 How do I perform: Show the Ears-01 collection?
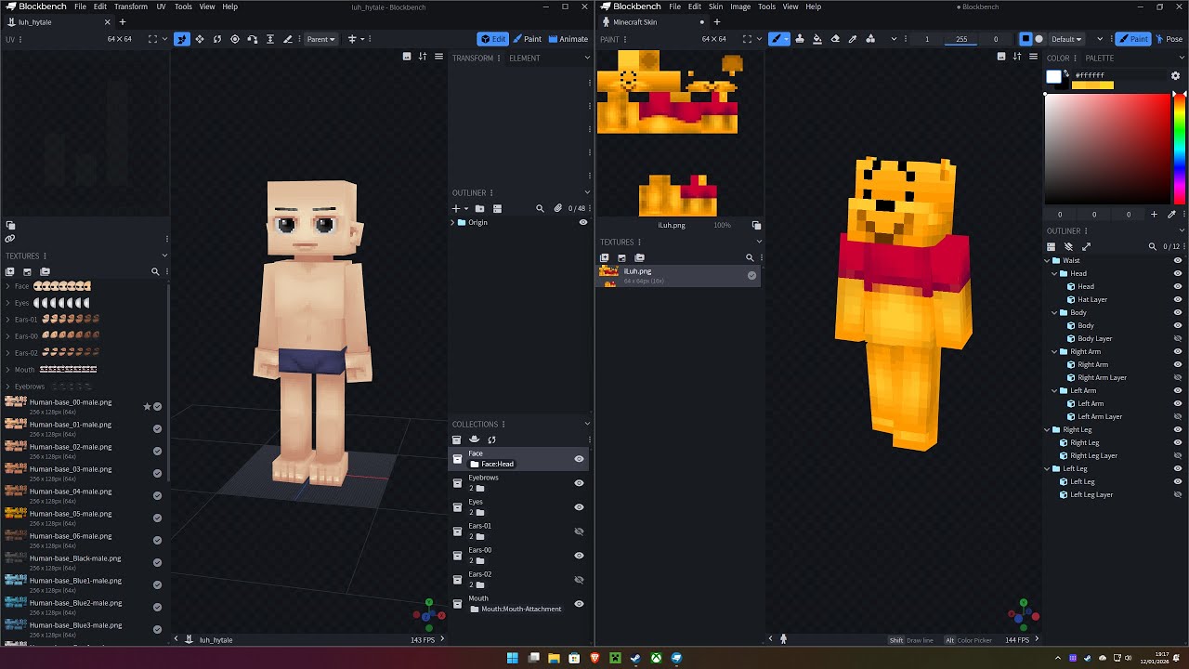tap(579, 531)
